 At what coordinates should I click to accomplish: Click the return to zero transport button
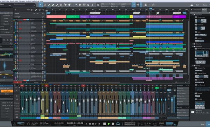click(99, 124)
